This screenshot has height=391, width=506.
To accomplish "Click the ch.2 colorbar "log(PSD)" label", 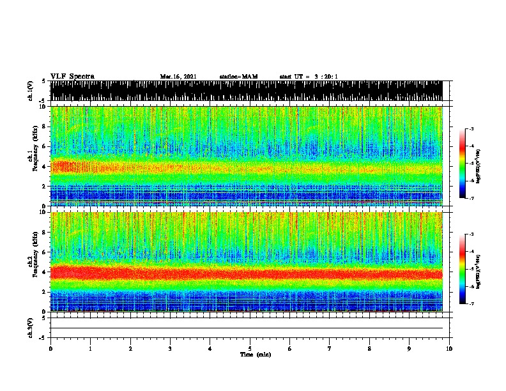I will [478, 272].
